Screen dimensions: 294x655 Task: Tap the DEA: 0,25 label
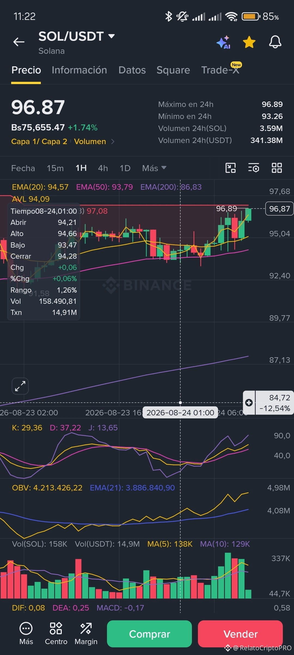click(71, 608)
